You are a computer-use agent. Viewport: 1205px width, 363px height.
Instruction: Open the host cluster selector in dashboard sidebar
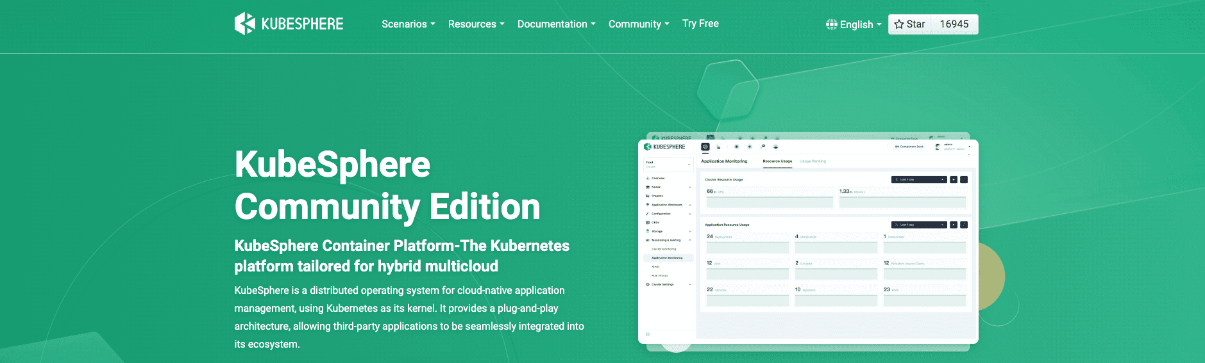(x=668, y=165)
